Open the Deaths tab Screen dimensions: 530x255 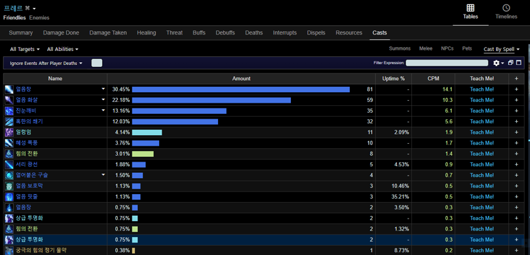tap(254, 32)
